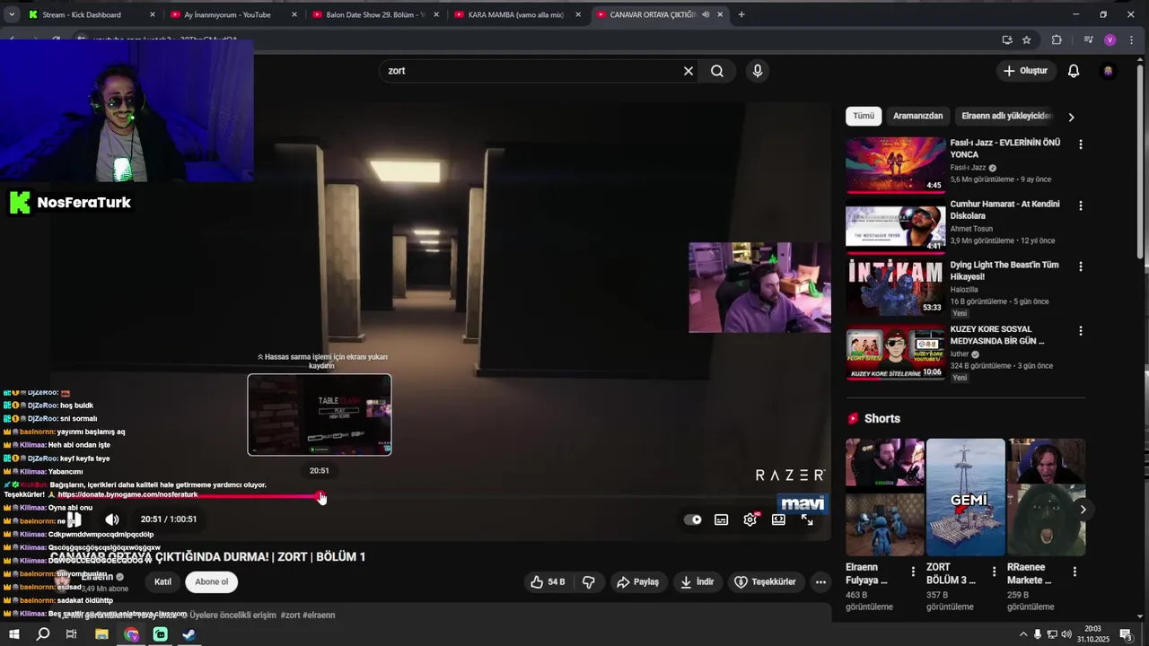This screenshot has width=1149, height=646.
Task: Open a new browser tab
Action: coord(741,14)
